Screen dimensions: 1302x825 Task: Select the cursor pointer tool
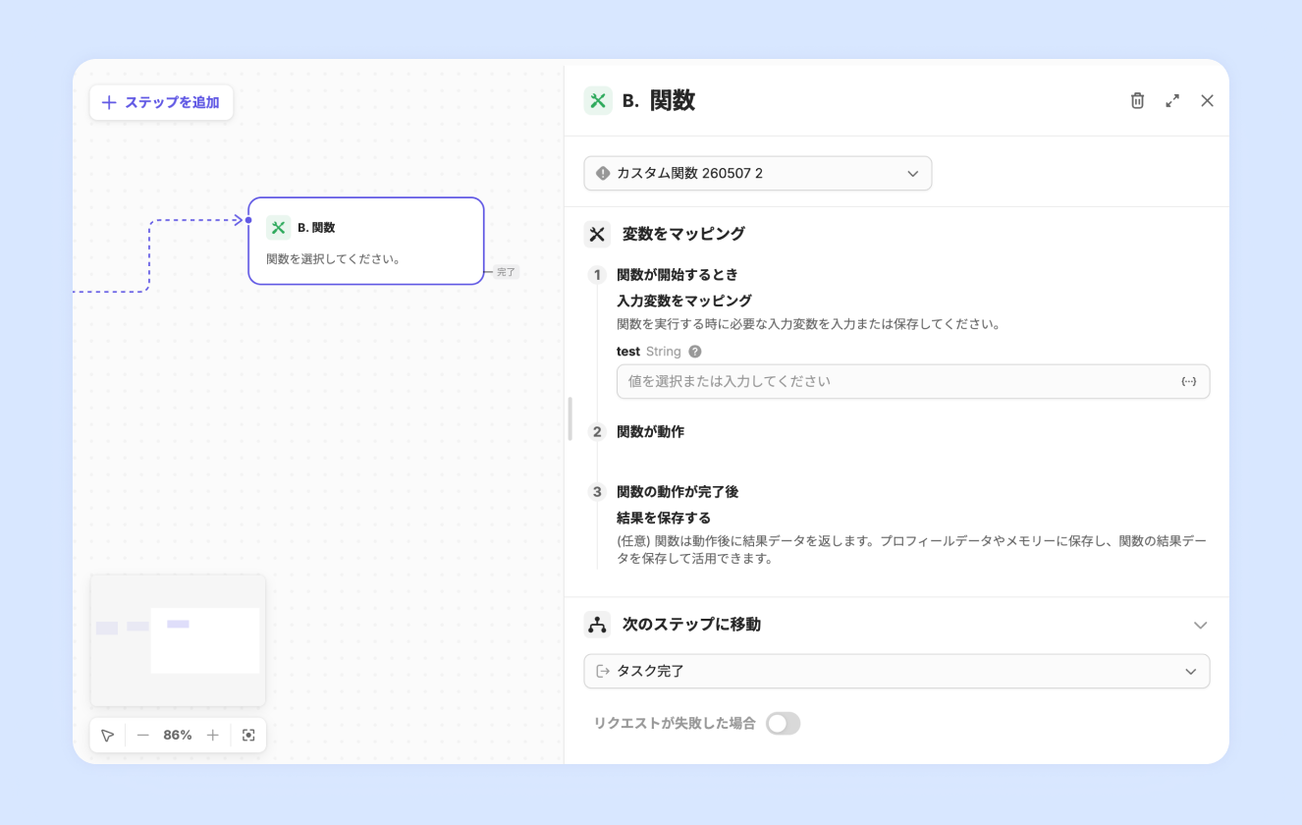coord(108,736)
